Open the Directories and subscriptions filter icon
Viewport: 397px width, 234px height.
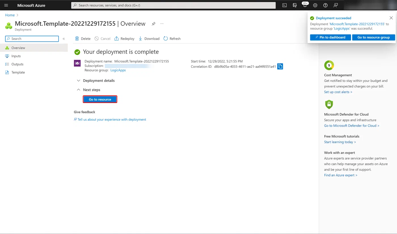(x=295, y=5)
